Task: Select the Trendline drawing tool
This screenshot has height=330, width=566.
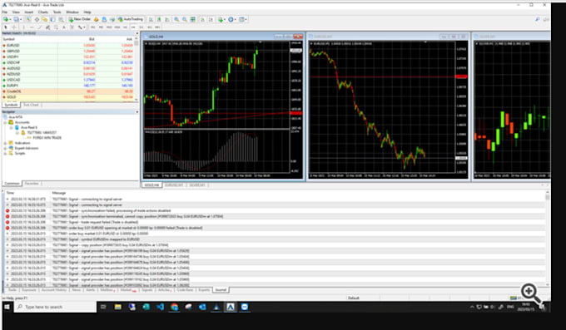Action: [39, 27]
